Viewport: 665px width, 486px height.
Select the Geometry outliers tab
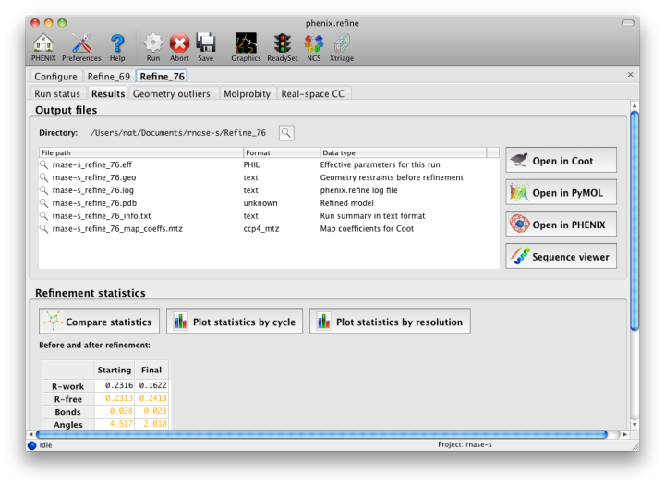point(173,93)
